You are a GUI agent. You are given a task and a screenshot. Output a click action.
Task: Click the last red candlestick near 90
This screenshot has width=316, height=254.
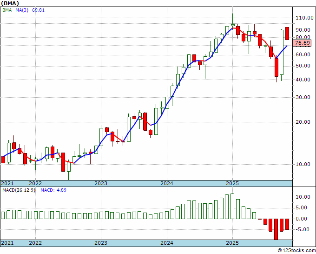pos(287,33)
